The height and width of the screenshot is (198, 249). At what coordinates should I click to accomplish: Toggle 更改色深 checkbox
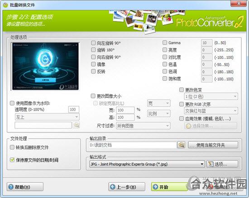coord(182,90)
